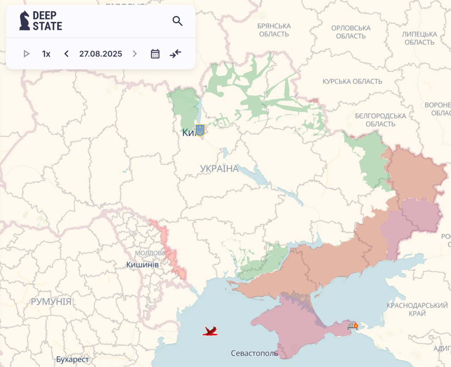Open the calendar date picker

(x=155, y=54)
